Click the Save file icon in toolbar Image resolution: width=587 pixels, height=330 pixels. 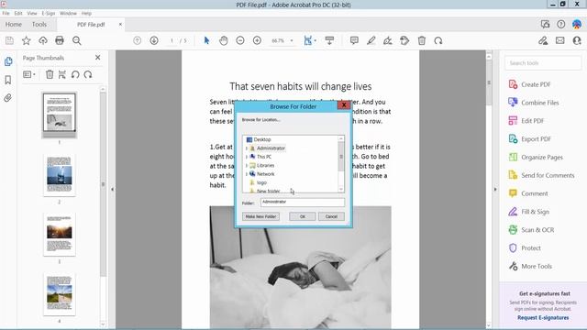pyautogui.click(x=9, y=40)
